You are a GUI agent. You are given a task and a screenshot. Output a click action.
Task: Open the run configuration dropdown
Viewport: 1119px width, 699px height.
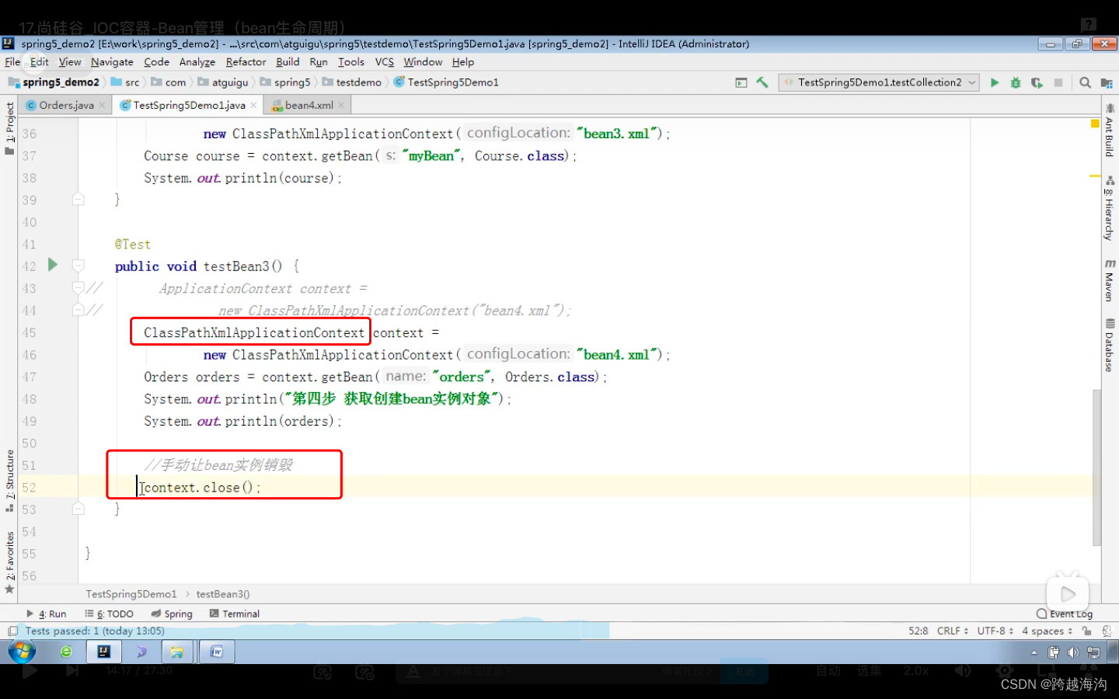(x=878, y=82)
